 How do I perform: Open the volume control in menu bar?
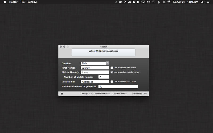click(149, 2)
